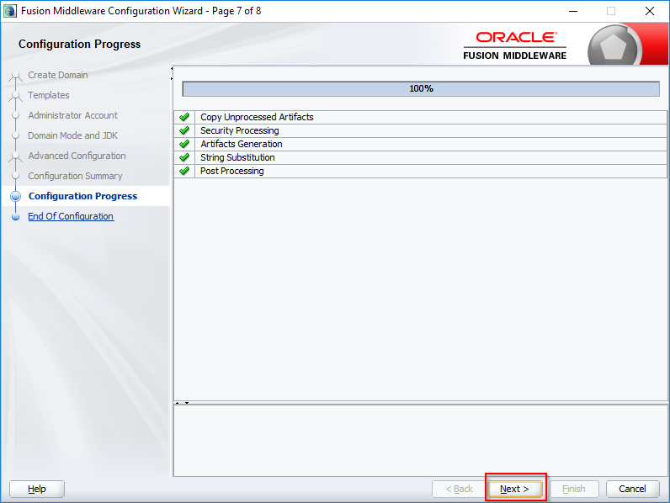Click the Configuration Progress active step bullet
This screenshot has height=503, width=670.
15,196
